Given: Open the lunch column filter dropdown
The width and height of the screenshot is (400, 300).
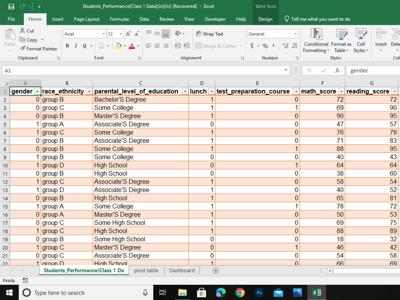Looking at the screenshot, I should (x=212, y=91).
